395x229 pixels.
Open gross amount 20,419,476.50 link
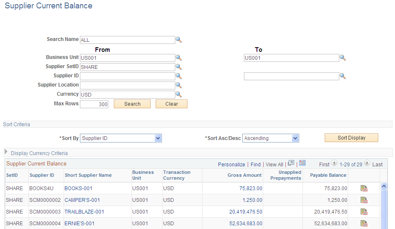[x=246, y=211]
